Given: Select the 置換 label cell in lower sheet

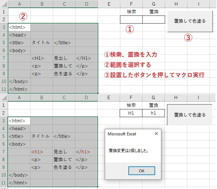Looking at the screenshot, I should click(153, 105).
